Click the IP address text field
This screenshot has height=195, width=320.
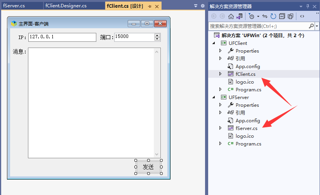tap(62, 37)
